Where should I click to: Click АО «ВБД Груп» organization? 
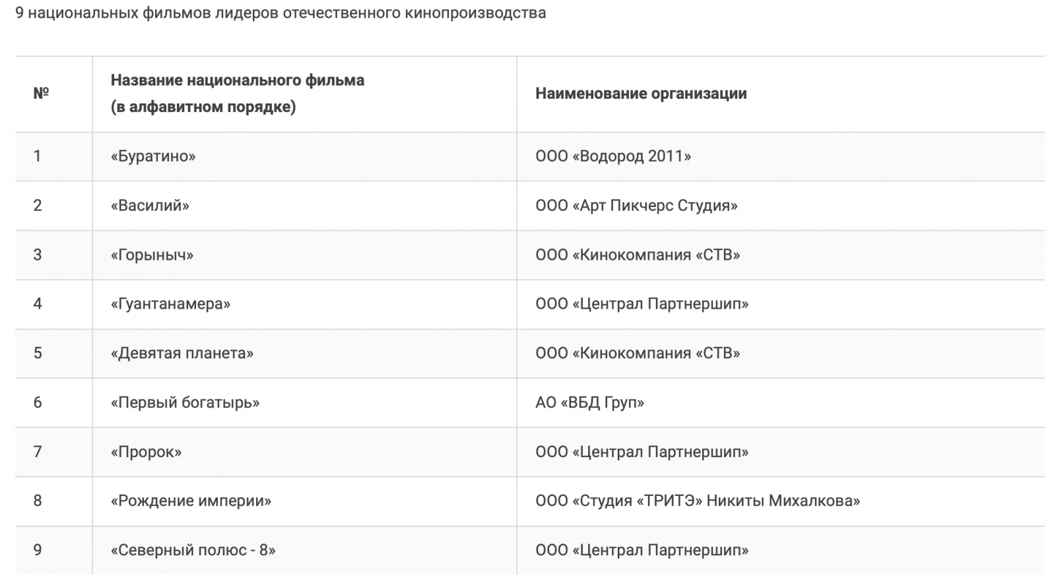pyautogui.click(x=589, y=402)
